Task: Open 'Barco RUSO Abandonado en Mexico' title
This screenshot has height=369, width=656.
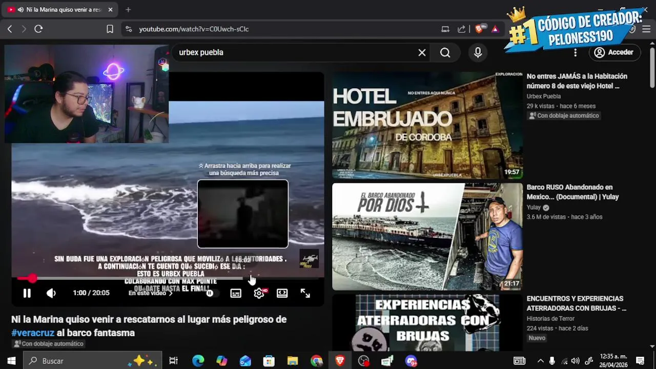Action: [x=573, y=192]
